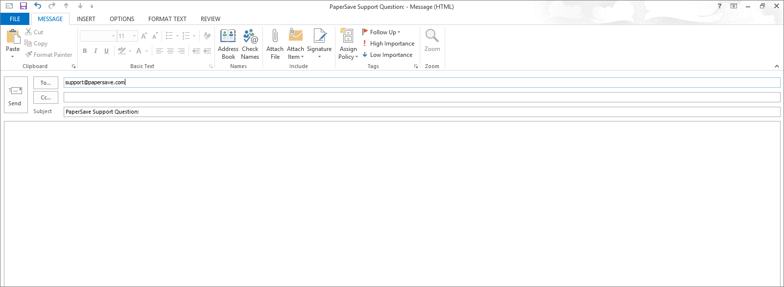Image resolution: width=784 pixels, height=287 pixels.
Task: Open the Address Book
Action: coord(228,45)
